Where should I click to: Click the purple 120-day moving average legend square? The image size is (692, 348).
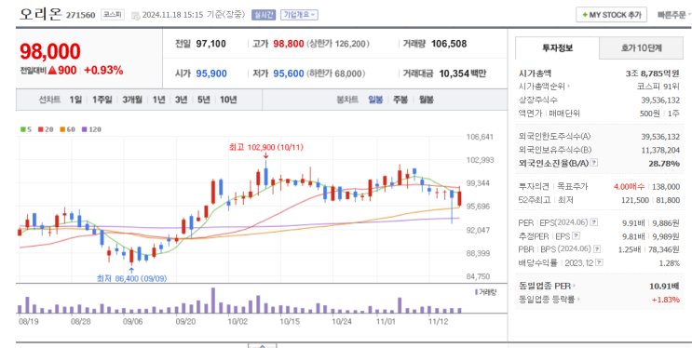click(x=84, y=129)
